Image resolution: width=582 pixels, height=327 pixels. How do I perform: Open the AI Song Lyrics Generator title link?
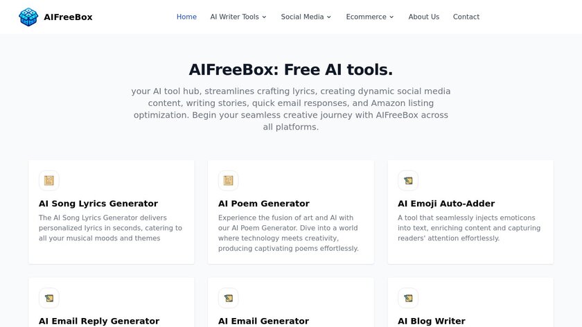point(98,204)
